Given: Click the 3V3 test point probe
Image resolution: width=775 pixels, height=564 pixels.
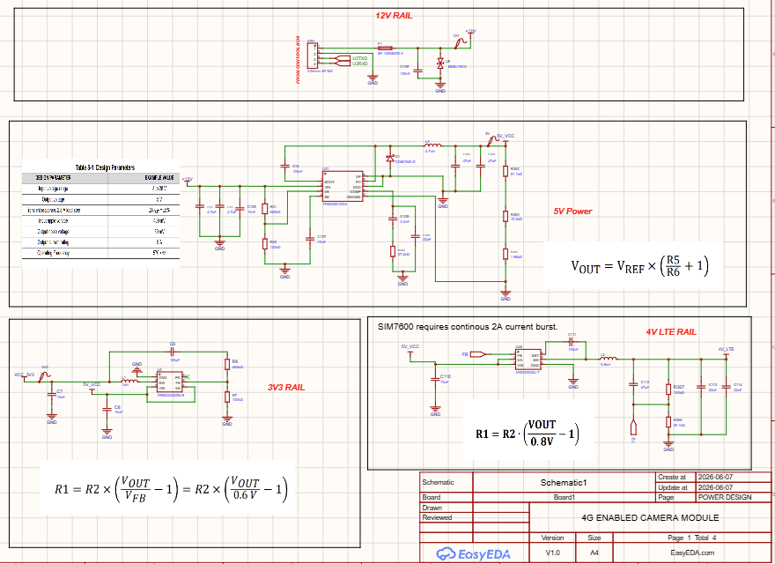Looking at the screenshot, I should pos(45,377).
